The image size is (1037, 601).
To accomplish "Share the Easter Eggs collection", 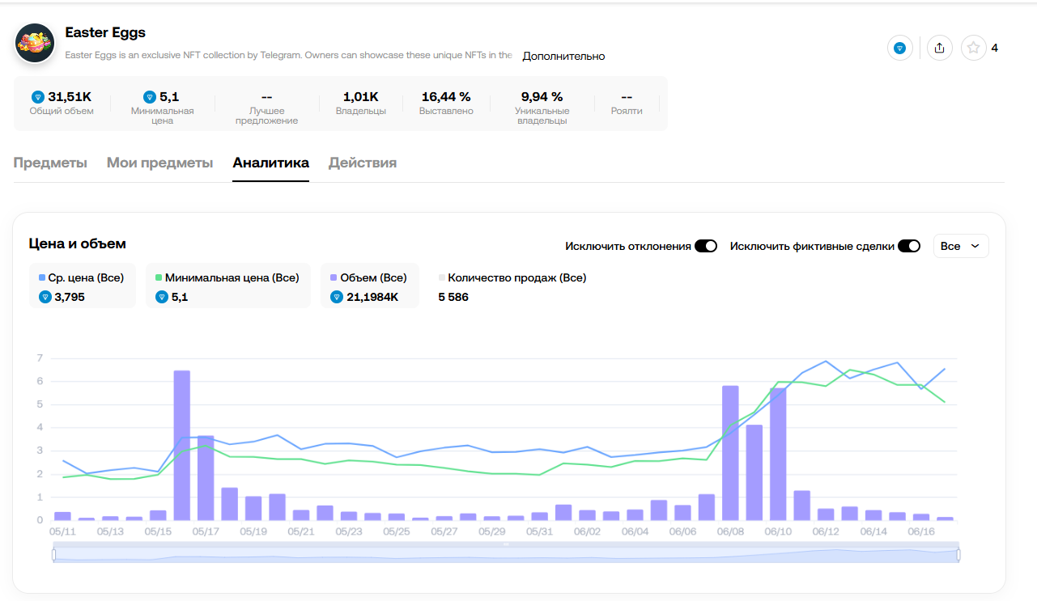I will (939, 48).
